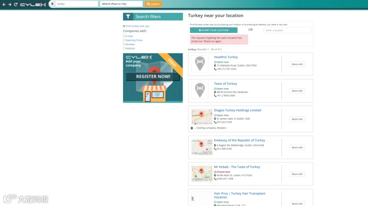Click the phone icon for Taste of Turkey

click(215, 96)
